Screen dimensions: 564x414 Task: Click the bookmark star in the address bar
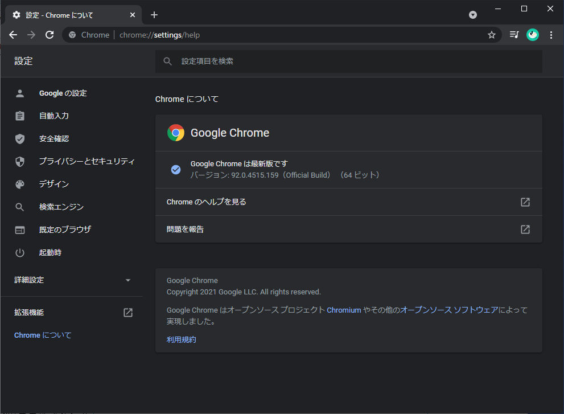pos(491,35)
